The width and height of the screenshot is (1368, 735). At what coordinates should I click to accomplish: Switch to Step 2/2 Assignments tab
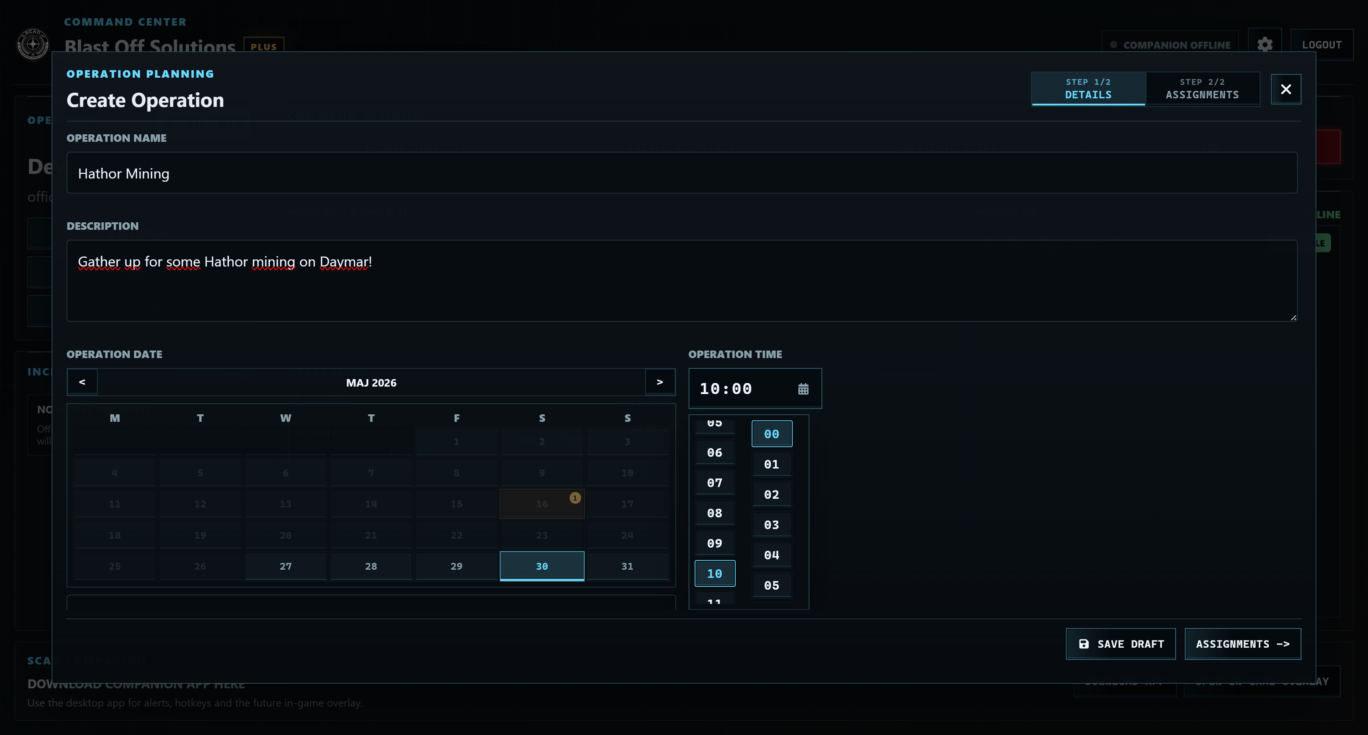click(1202, 89)
